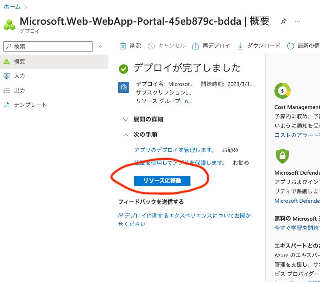Screen dimensions: 320x282
Task: Click the 概要 cubes icon in sidebar
Action: click(7, 62)
